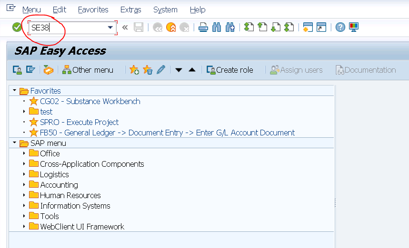The width and height of the screenshot is (409, 248).
Task: Select SPRO - Execute Project favorite
Action: tap(79, 122)
